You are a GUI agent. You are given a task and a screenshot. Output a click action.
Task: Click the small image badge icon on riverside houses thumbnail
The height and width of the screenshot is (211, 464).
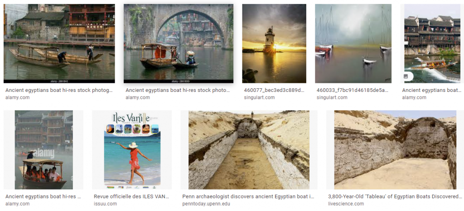coord(406,77)
